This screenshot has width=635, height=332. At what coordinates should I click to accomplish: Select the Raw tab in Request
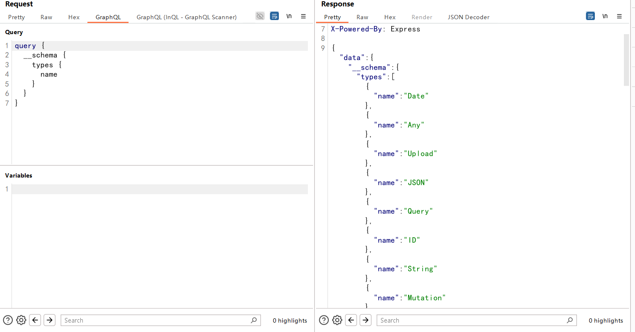(x=47, y=17)
